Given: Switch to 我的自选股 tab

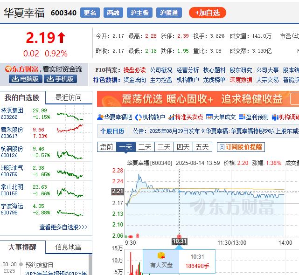Looking at the screenshot, I should (22, 97).
